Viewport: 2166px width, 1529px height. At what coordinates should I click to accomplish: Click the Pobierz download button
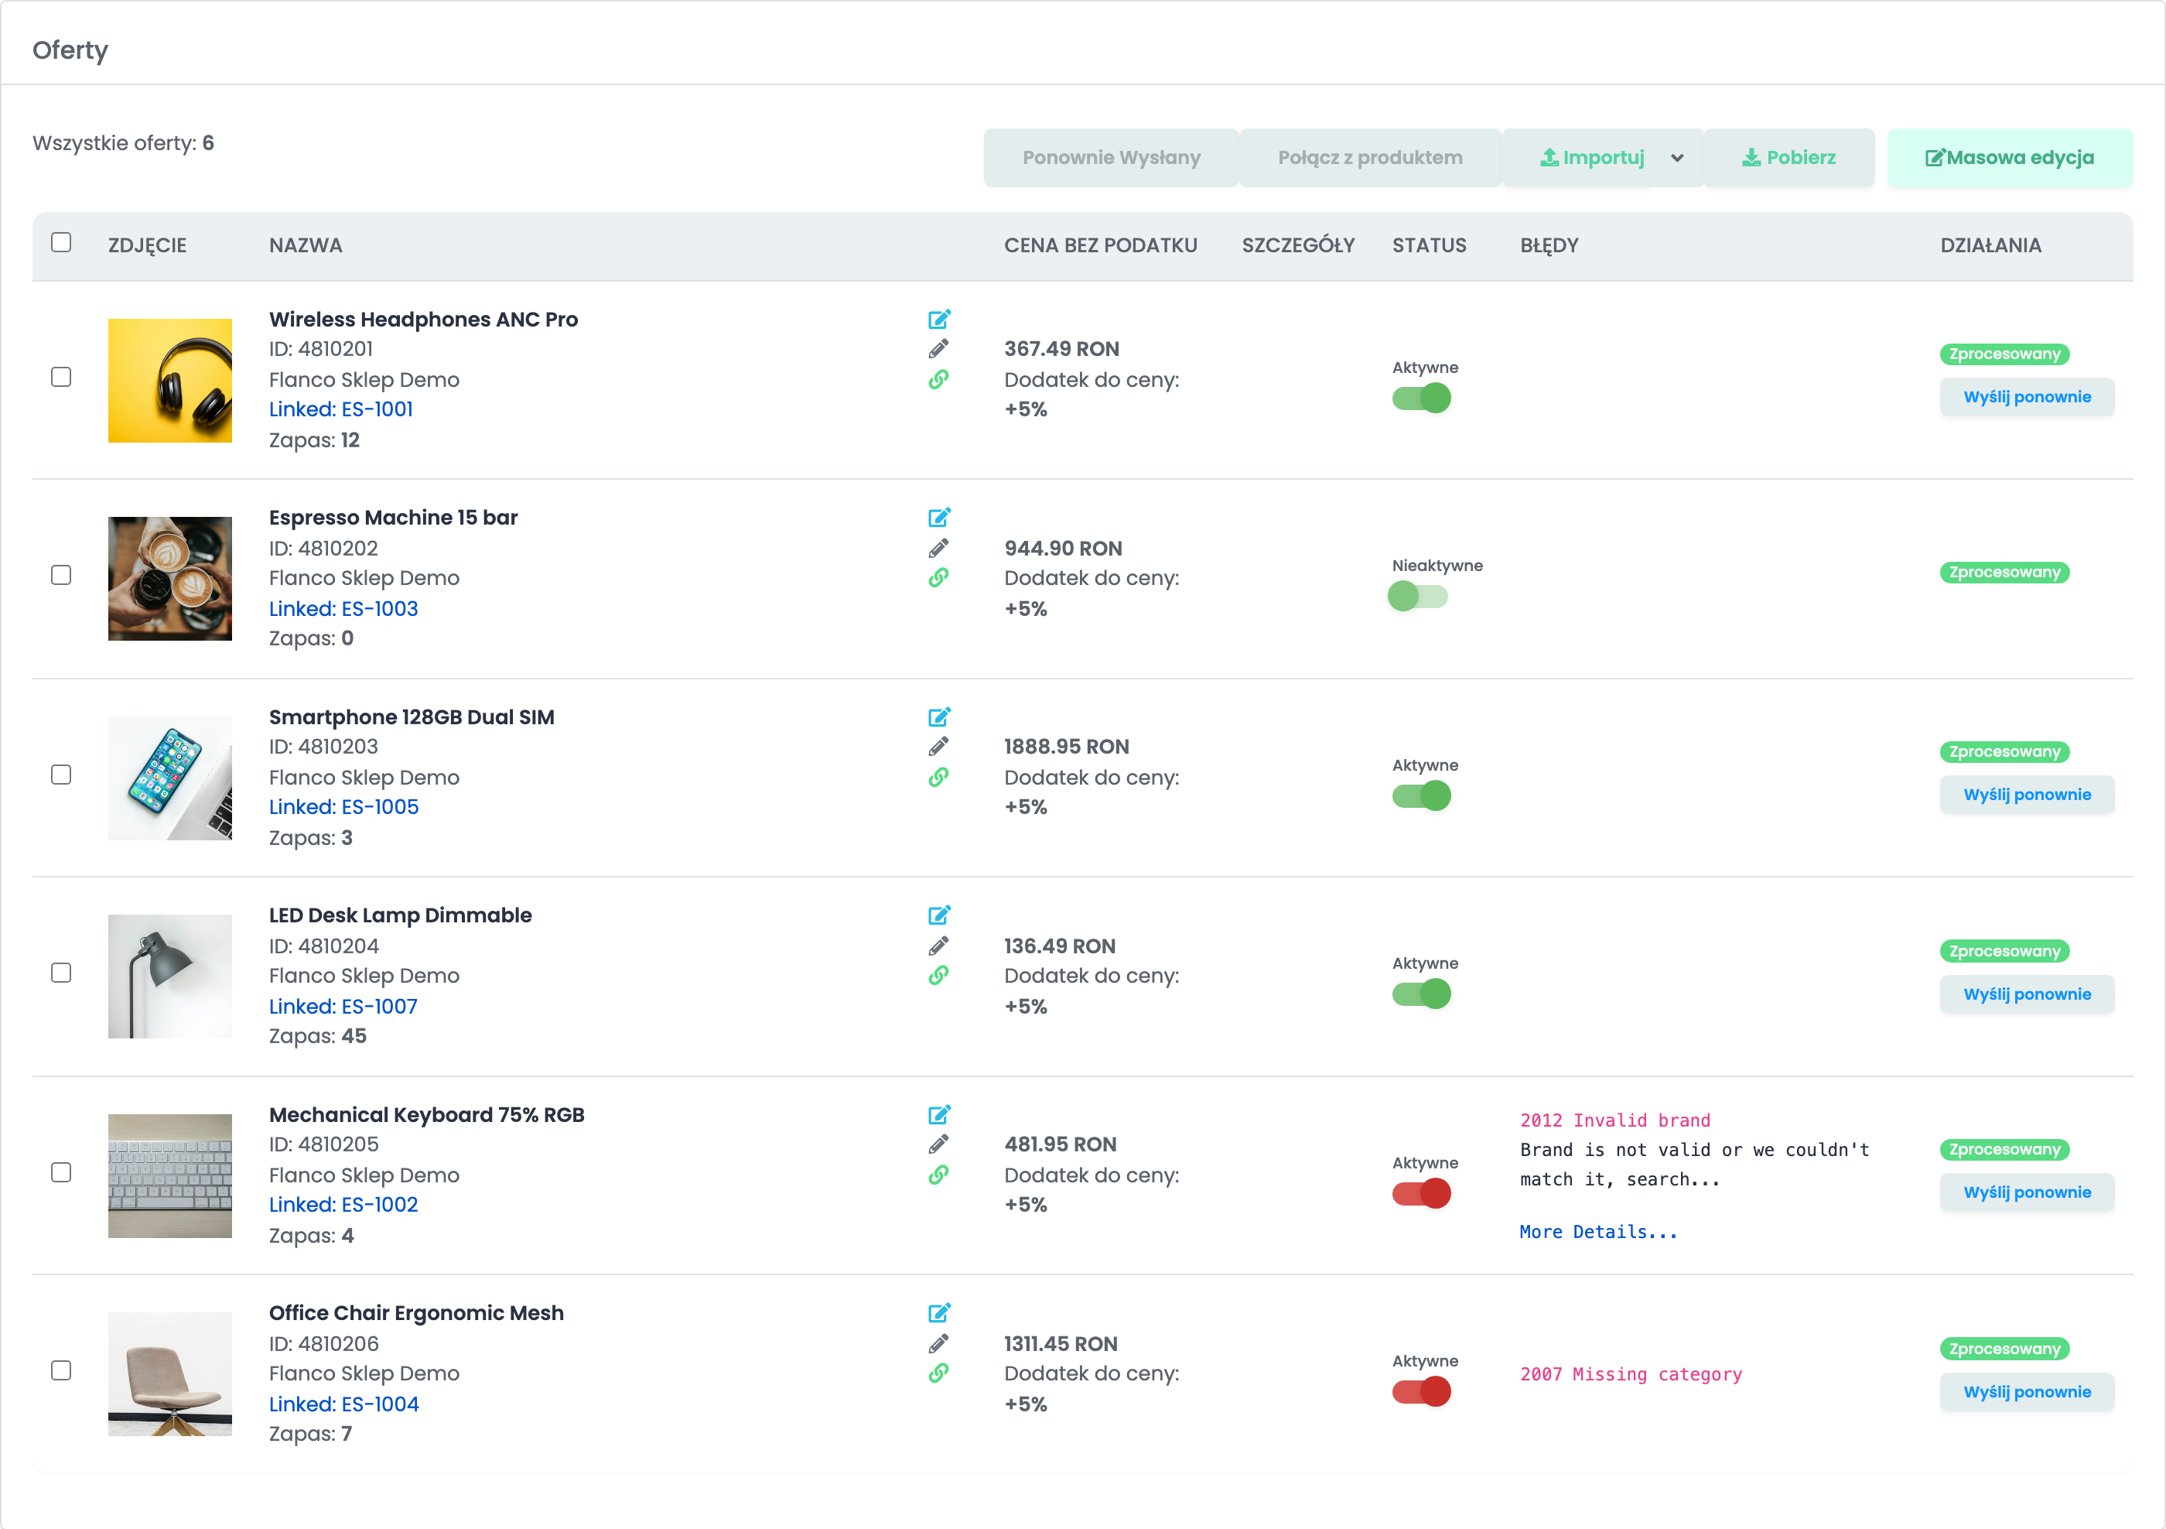(1788, 158)
